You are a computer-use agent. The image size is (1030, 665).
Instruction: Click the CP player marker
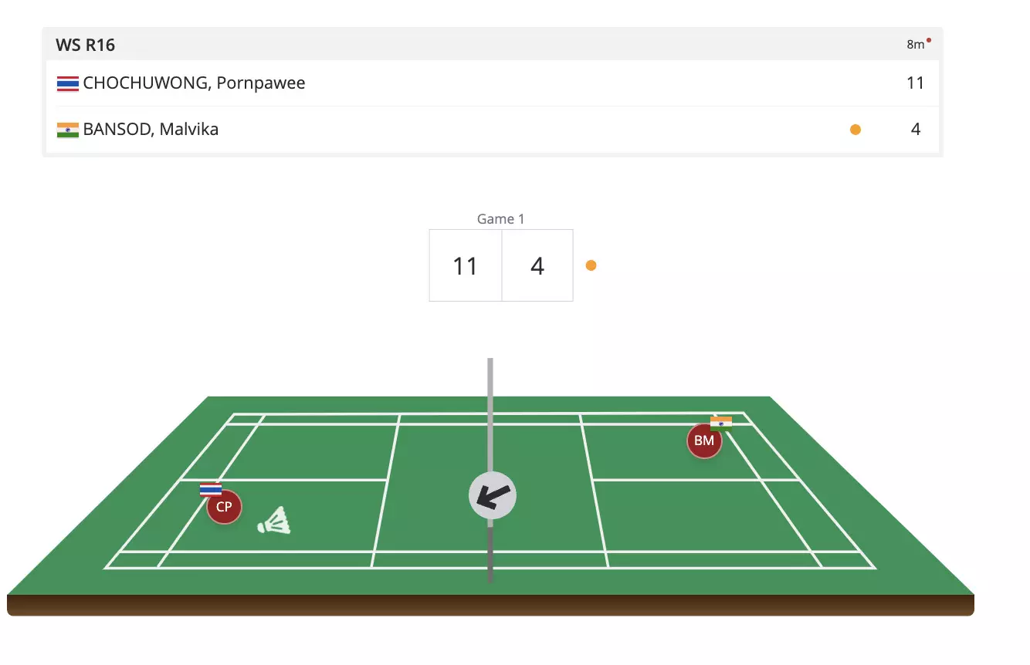click(224, 507)
